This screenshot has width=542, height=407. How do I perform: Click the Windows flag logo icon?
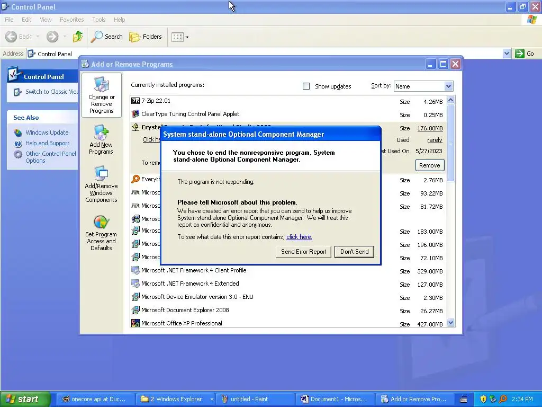point(532,20)
